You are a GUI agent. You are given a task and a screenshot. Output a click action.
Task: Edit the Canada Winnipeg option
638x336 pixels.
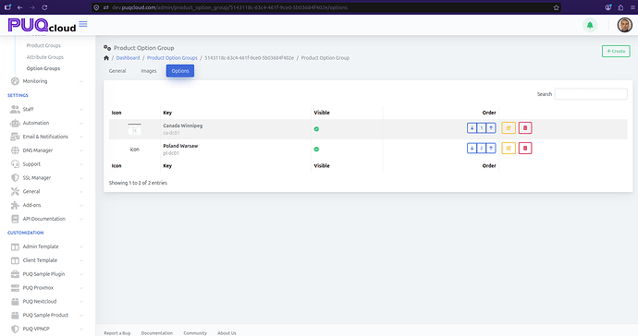[x=509, y=128]
